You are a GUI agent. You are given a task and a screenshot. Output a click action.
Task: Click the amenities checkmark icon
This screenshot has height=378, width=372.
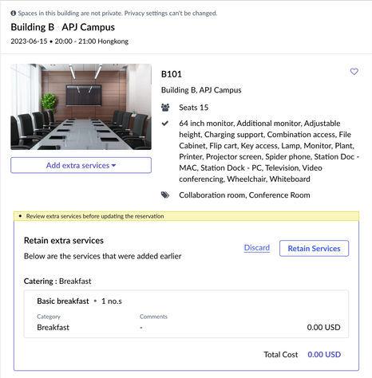click(x=165, y=124)
